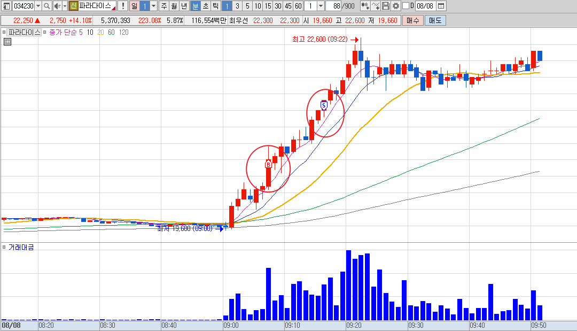Expand the speaker options dropdown arrow
This screenshot has width=577, height=331.
[65, 6]
